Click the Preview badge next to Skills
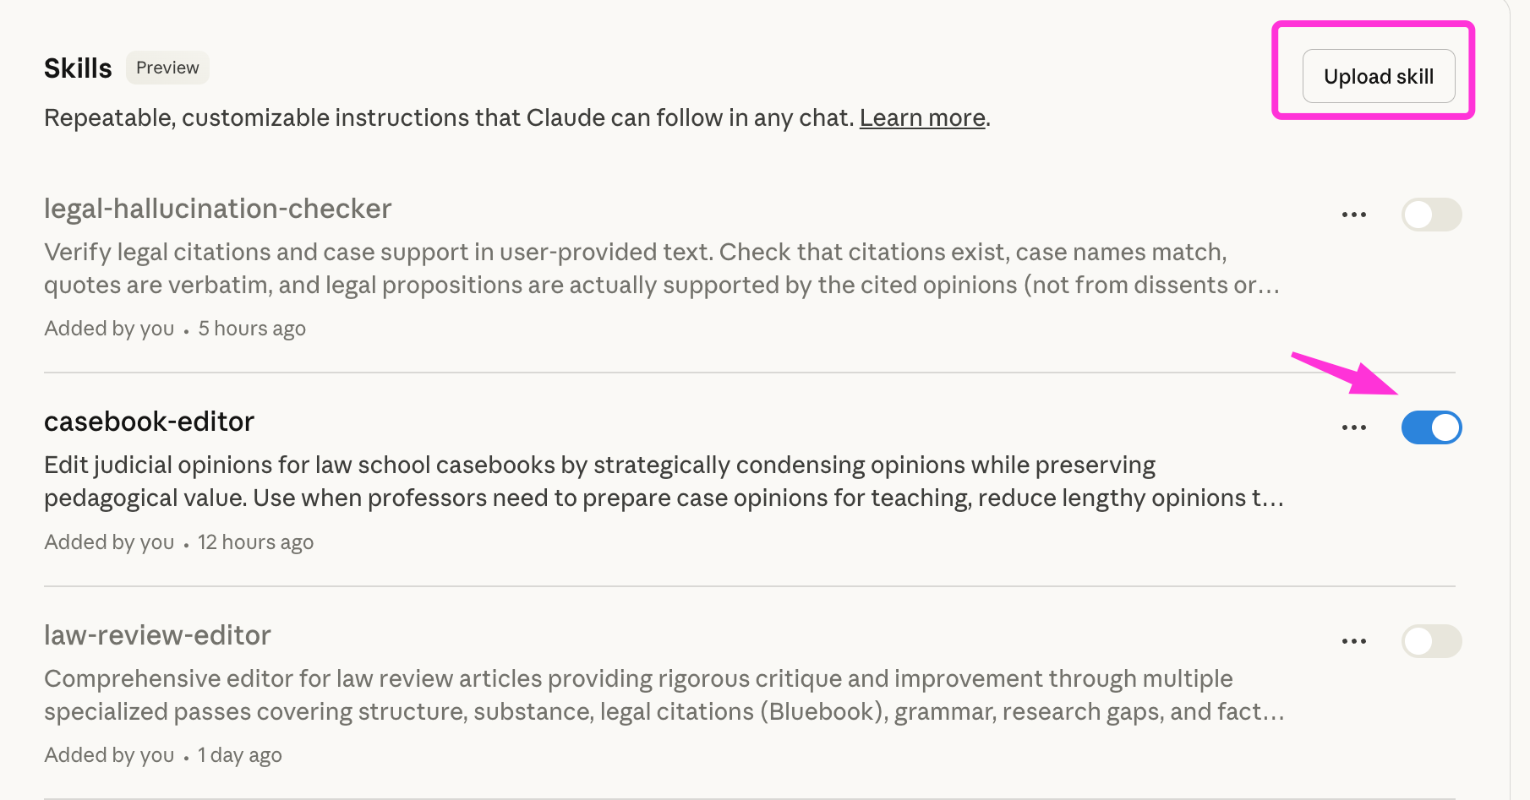 167,67
